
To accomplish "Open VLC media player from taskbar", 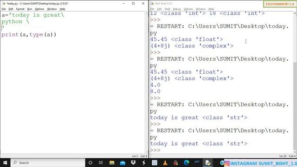I will click(x=165, y=163).
